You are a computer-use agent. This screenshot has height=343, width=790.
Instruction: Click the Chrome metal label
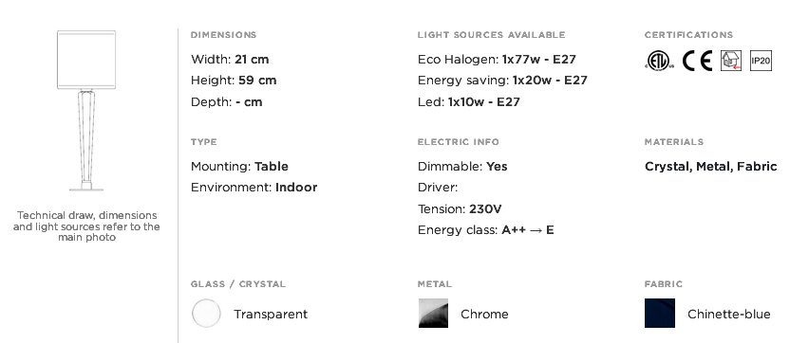pyautogui.click(x=484, y=315)
